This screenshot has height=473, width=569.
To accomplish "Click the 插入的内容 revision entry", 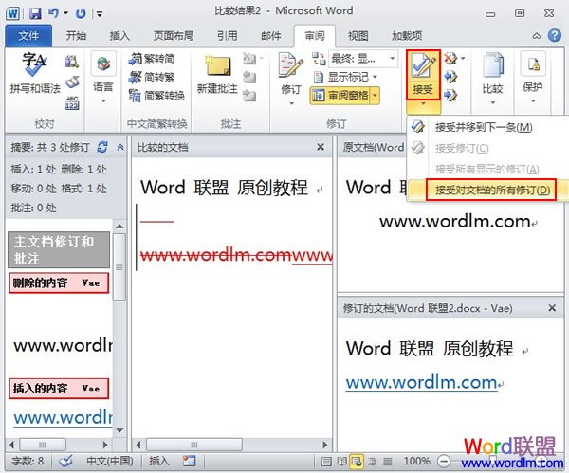I will (x=59, y=389).
